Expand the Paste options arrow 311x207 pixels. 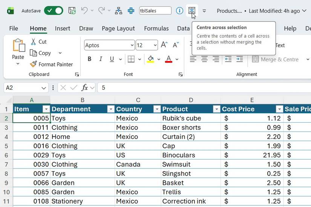click(x=18, y=64)
